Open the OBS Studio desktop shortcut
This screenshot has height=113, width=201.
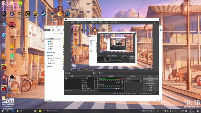pos(12,78)
